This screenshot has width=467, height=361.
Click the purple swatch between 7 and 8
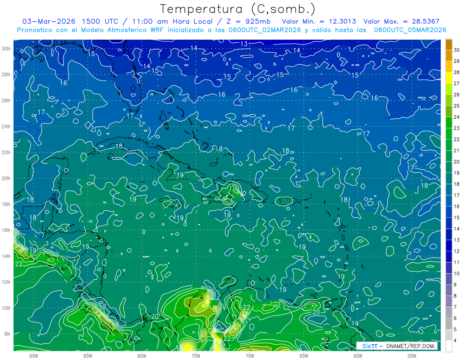coord(449,301)
